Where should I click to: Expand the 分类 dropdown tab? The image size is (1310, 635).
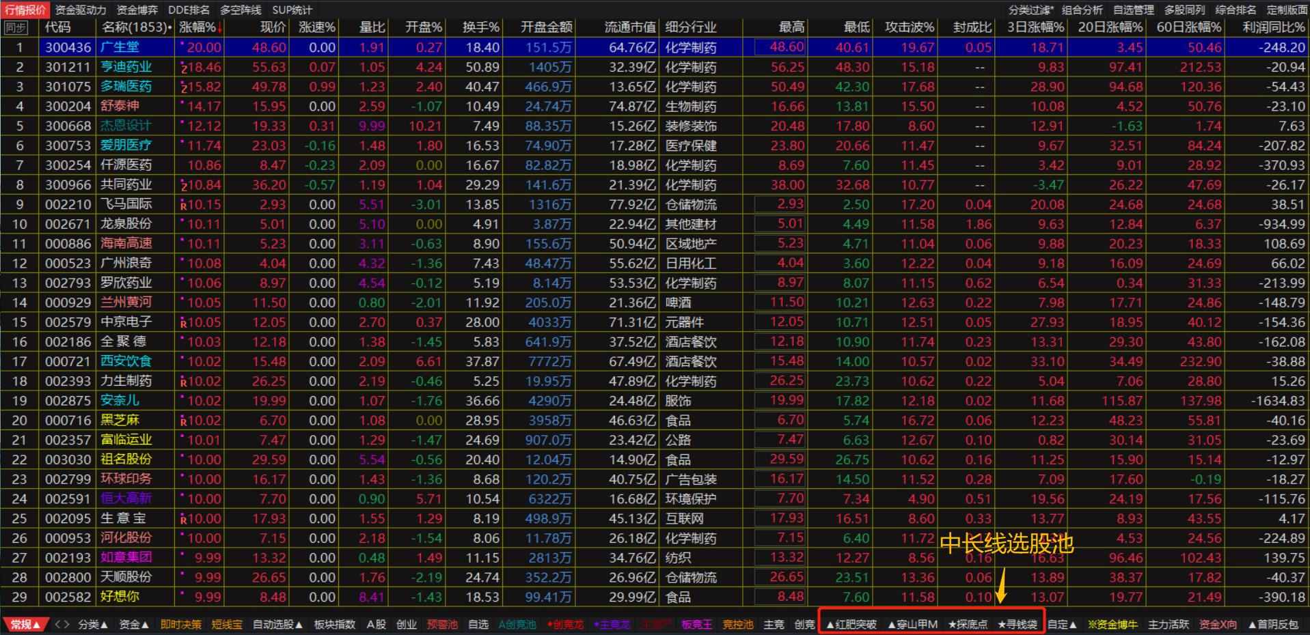click(93, 624)
